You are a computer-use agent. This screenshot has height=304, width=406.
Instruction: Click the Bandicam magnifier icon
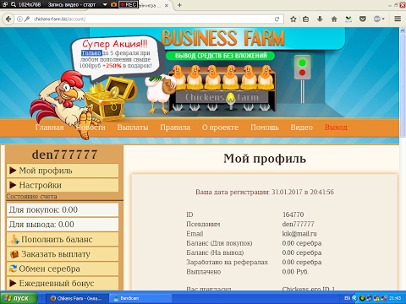13,4
